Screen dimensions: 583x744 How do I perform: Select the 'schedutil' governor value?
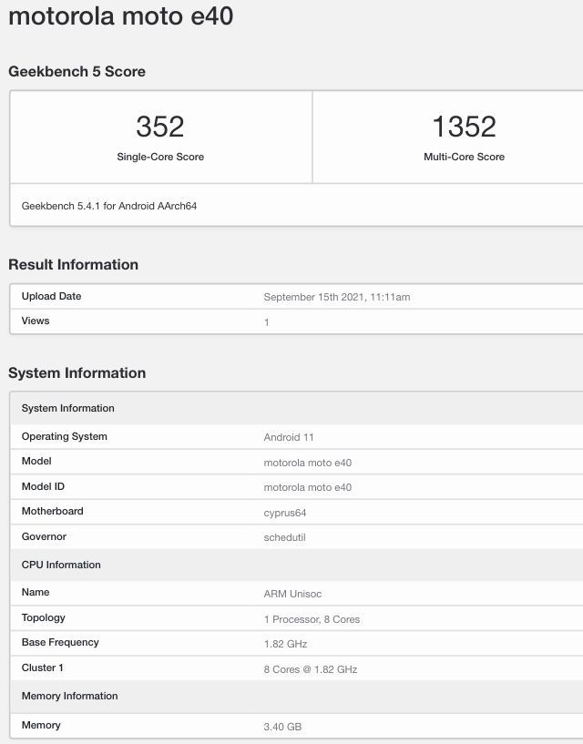[x=285, y=537]
